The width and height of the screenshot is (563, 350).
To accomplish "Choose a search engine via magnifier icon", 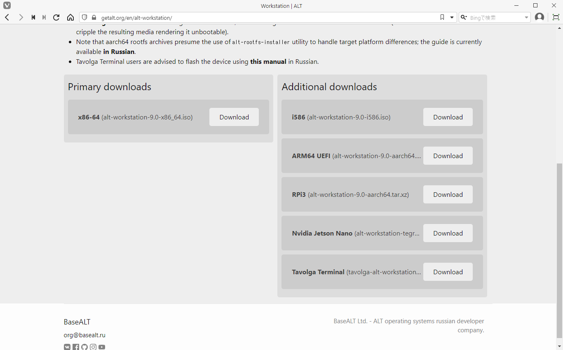I will [x=464, y=17].
